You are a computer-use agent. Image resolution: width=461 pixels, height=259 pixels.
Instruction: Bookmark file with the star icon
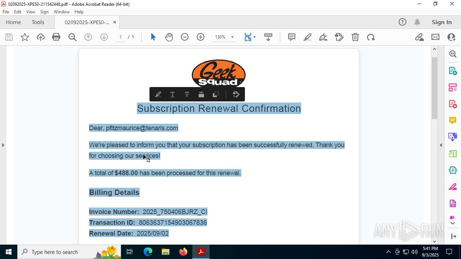pos(25,37)
